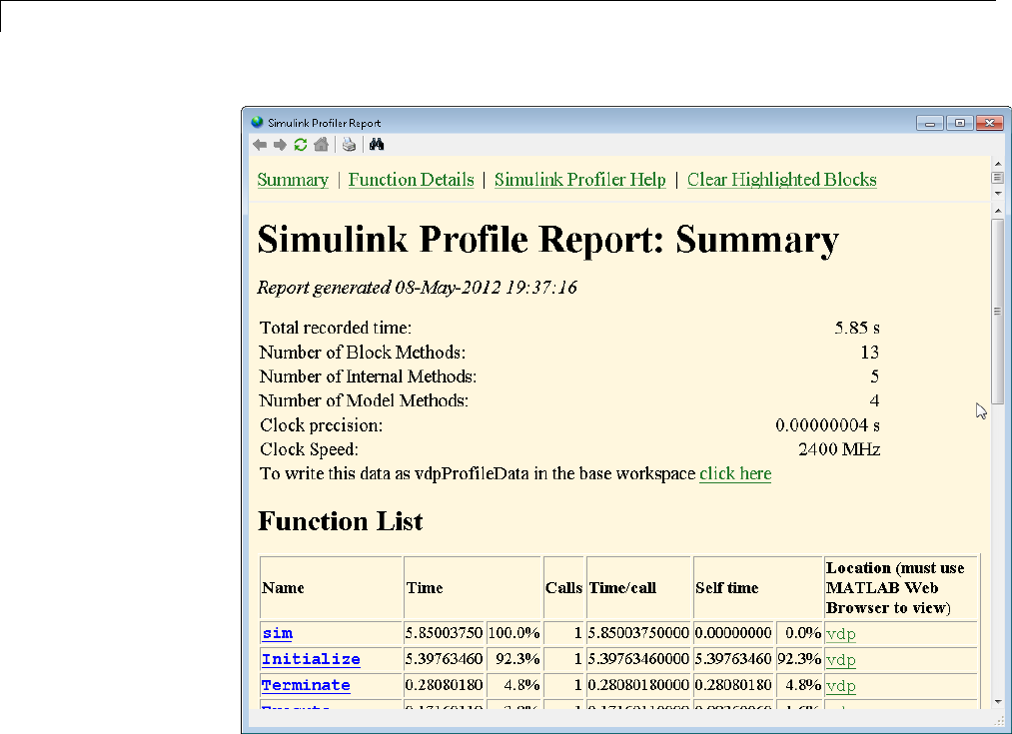Click the green refresh icon

click(300, 145)
